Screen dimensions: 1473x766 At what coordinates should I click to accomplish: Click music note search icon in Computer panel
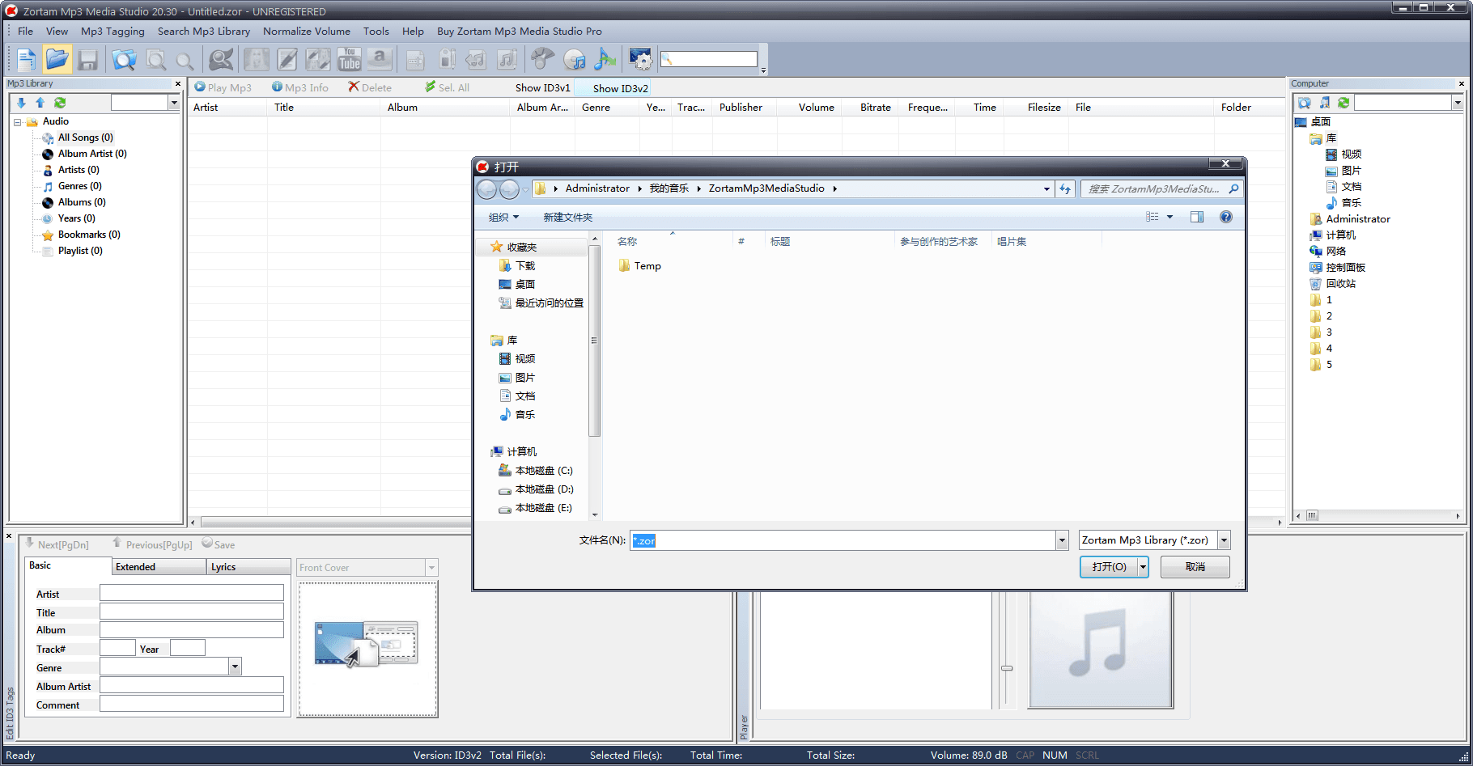(x=1324, y=103)
